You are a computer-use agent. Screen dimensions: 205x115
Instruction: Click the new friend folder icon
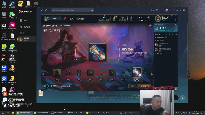click(170, 34)
